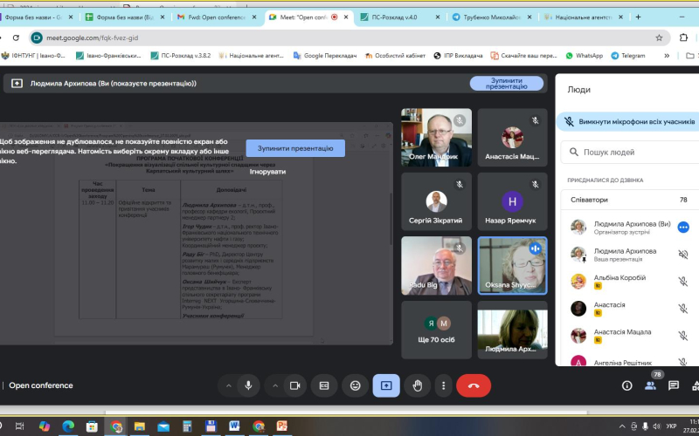This screenshot has height=436, width=699.
Task: Mute Анастасія Мацала microphone icon in list
Action: (x=683, y=336)
